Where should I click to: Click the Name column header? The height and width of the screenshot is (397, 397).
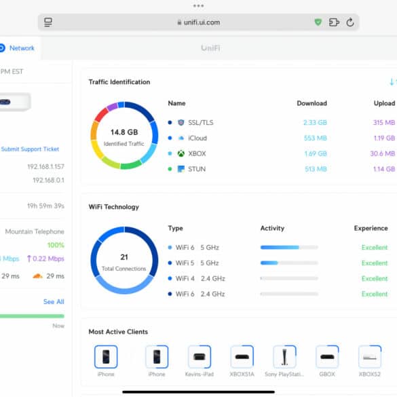(x=176, y=103)
